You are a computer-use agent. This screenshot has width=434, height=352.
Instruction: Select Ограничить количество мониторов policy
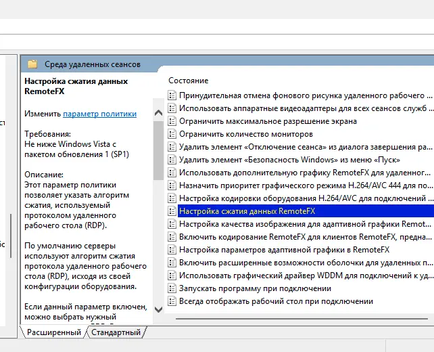(x=246, y=134)
